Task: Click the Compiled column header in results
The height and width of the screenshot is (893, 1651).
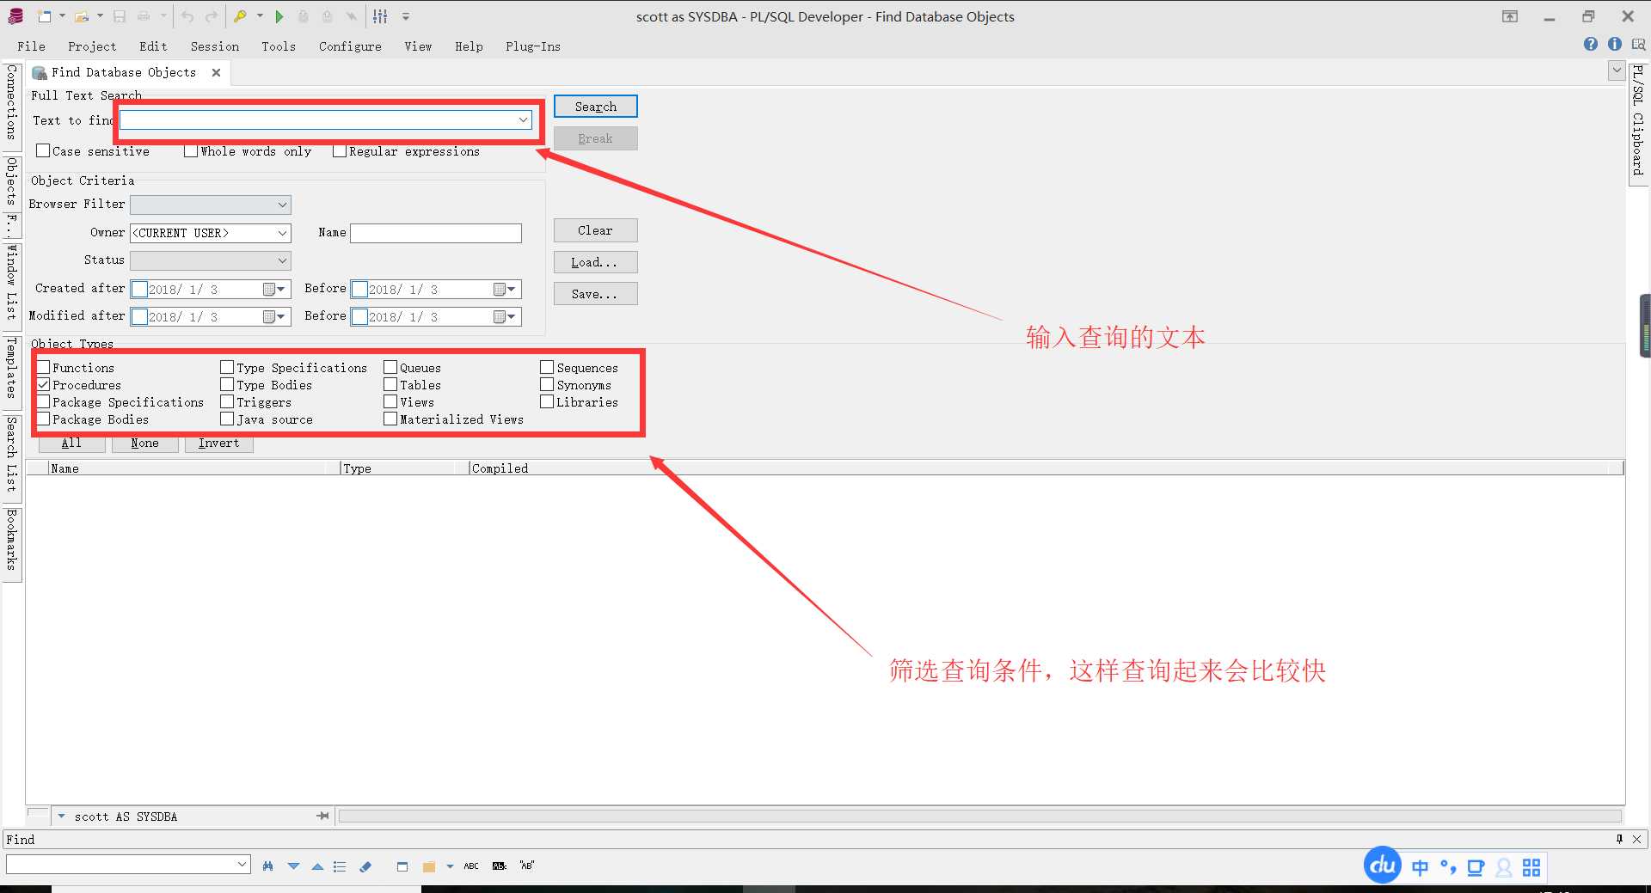Action: 500,468
